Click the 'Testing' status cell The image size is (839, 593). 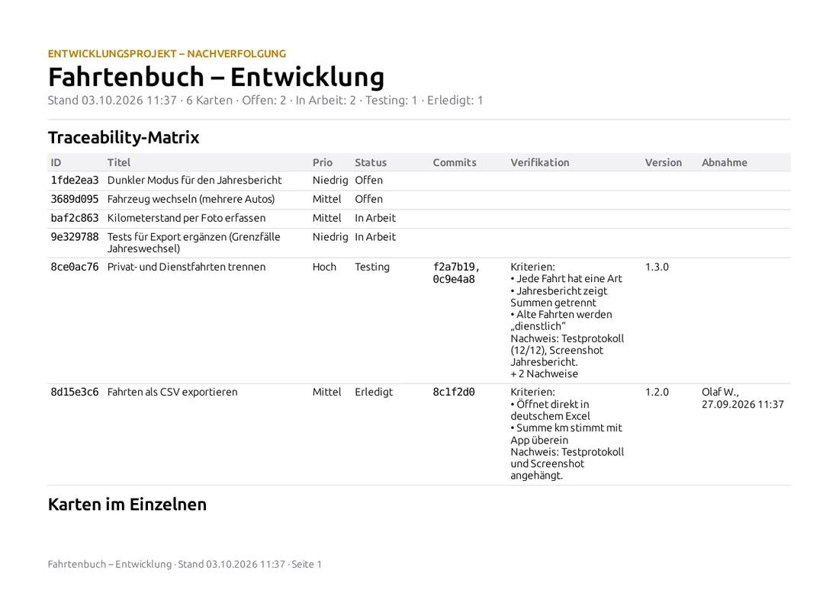372,267
